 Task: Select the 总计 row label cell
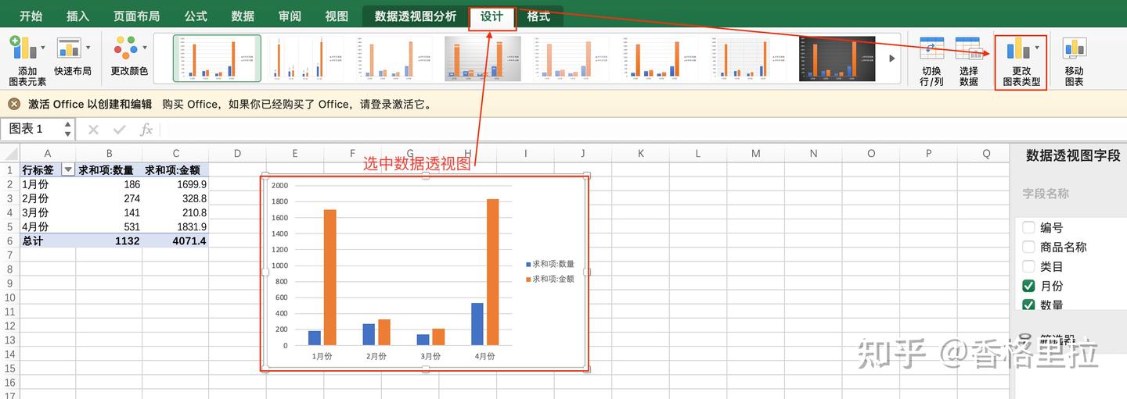tap(48, 241)
